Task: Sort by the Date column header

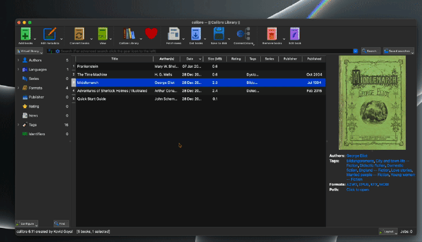Action: pyautogui.click(x=191, y=59)
